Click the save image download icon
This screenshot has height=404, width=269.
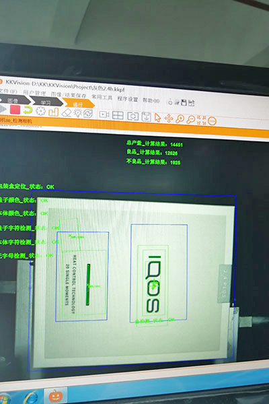[147, 117]
